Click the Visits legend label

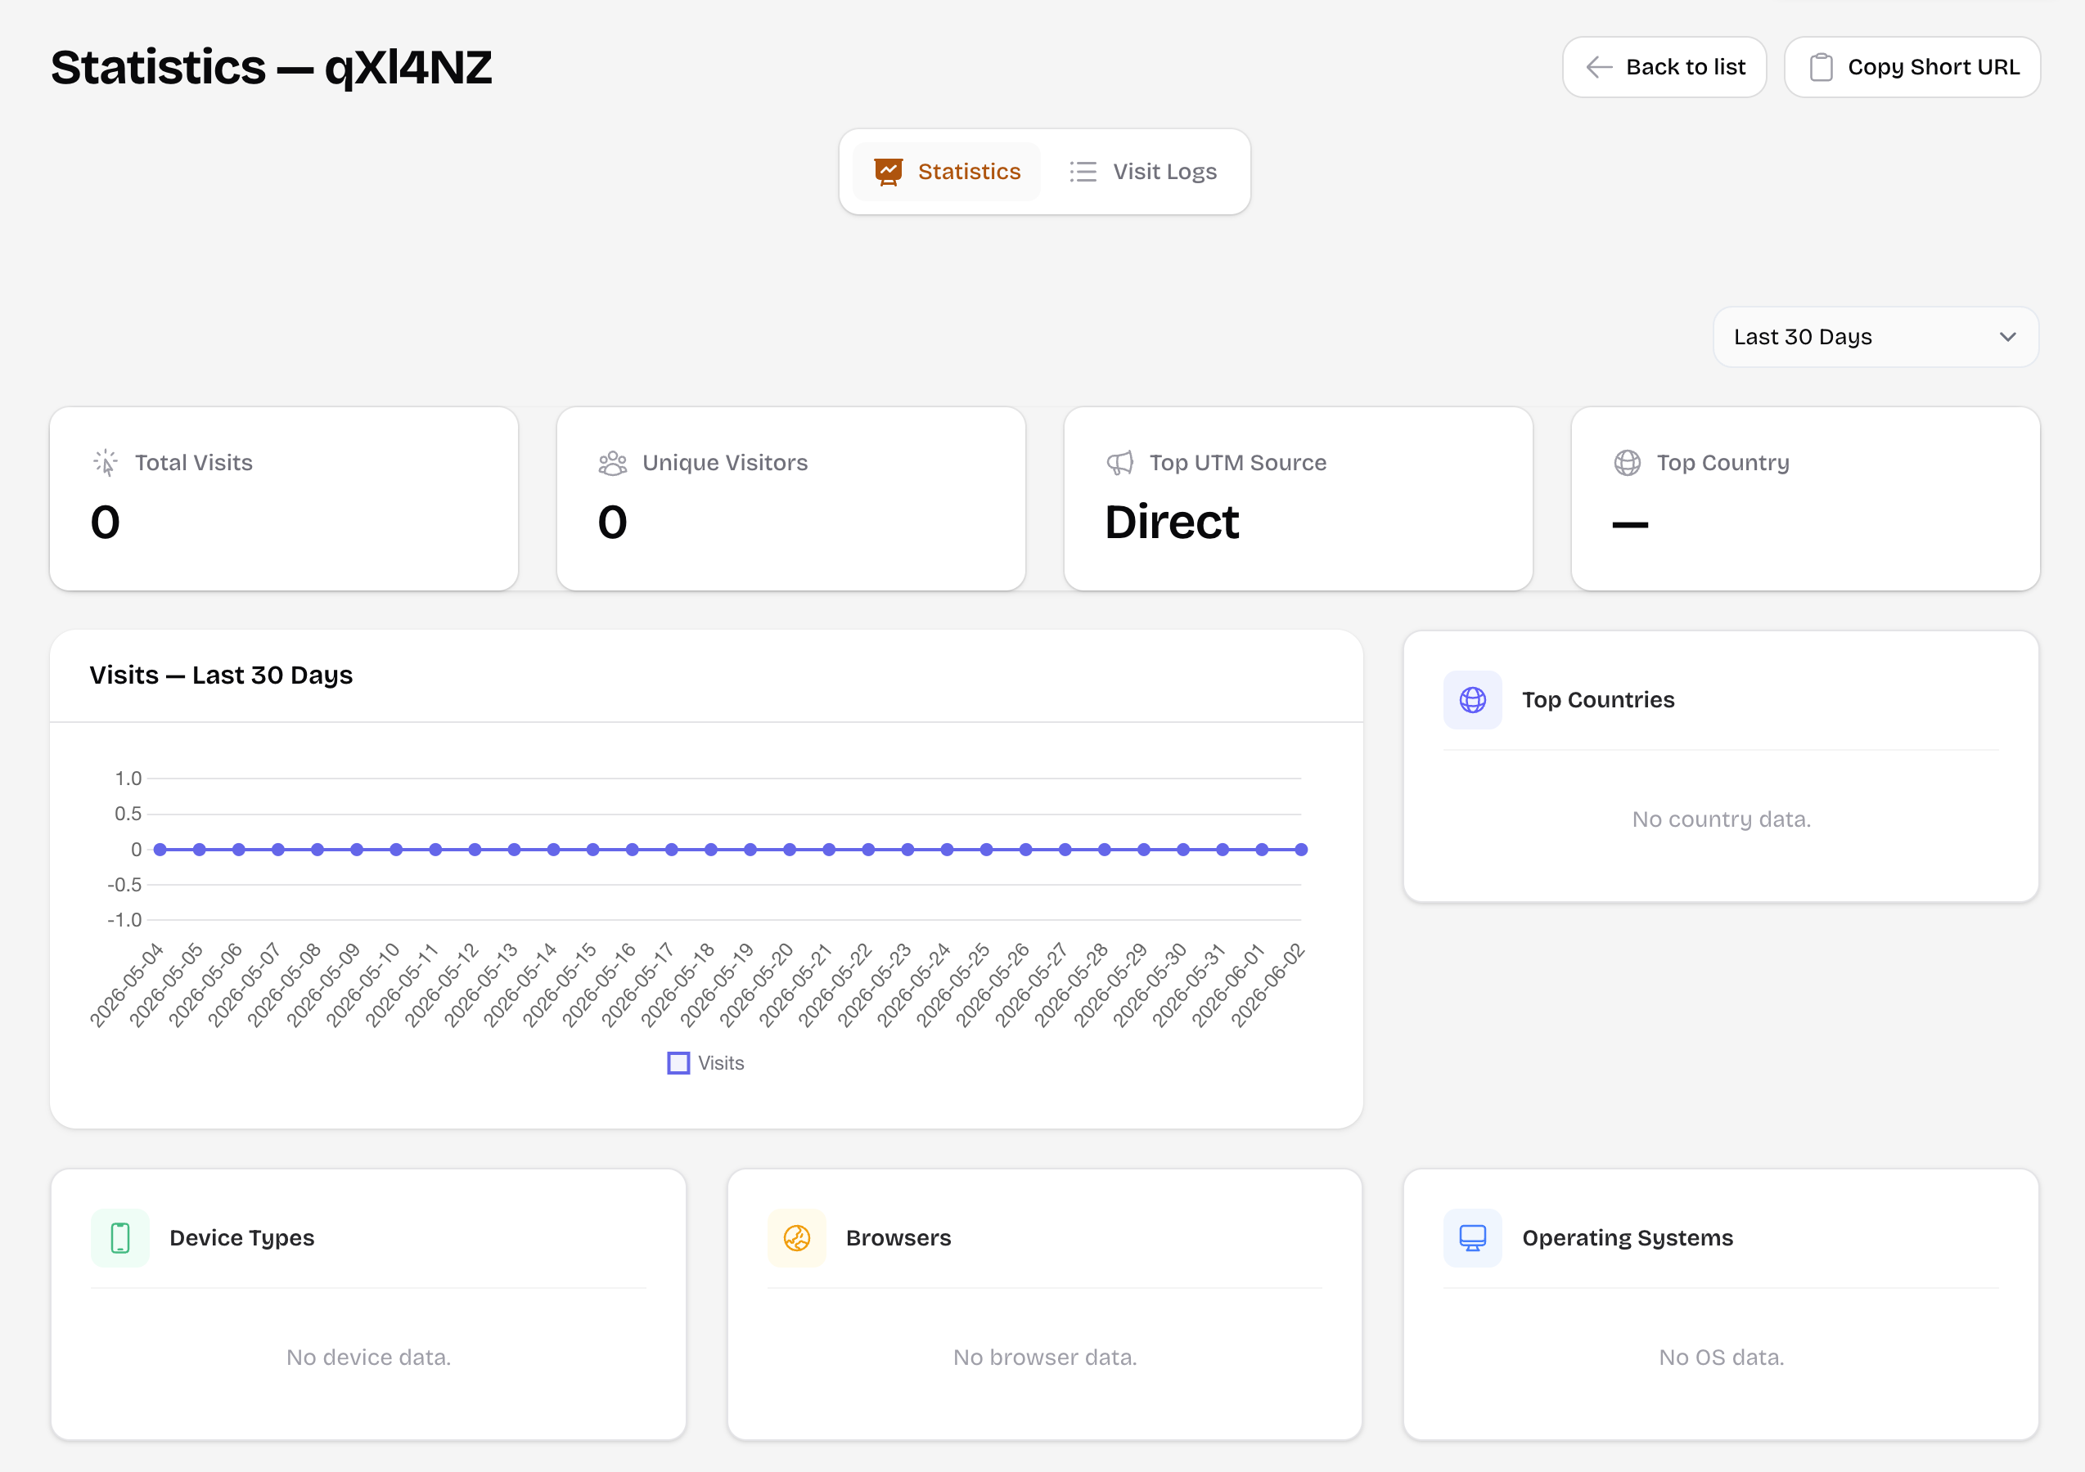[721, 1063]
